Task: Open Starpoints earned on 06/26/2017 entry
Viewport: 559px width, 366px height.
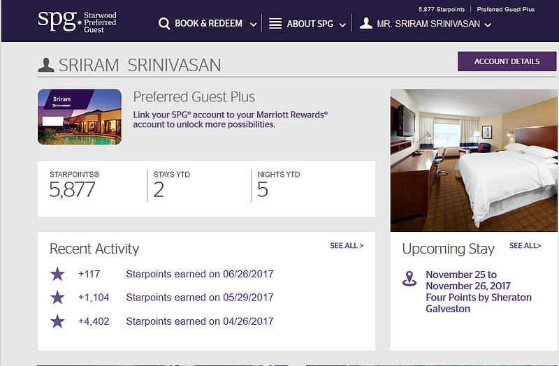Action: [200, 274]
